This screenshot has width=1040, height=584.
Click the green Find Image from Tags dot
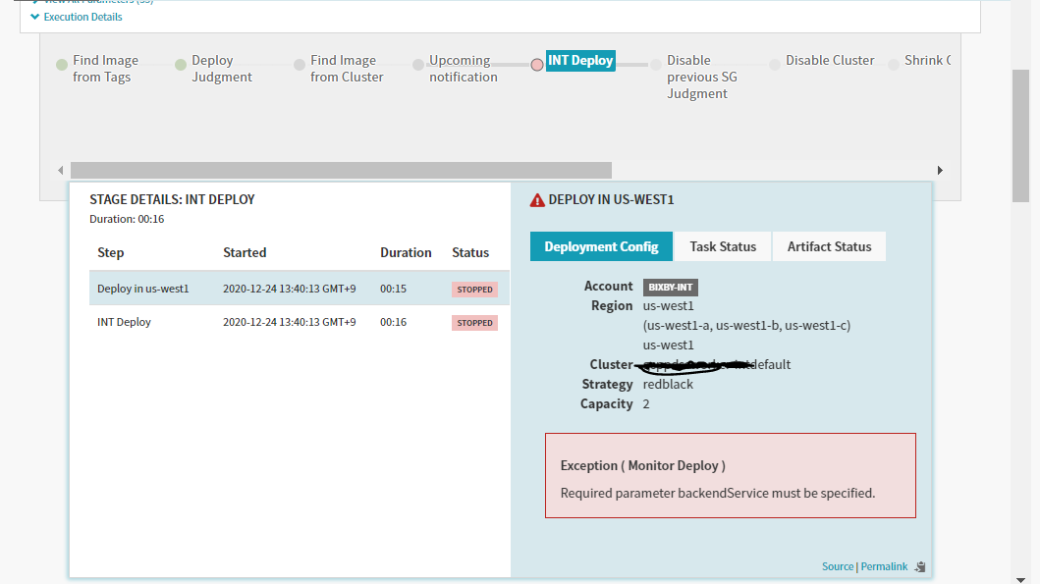click(62, 65)
